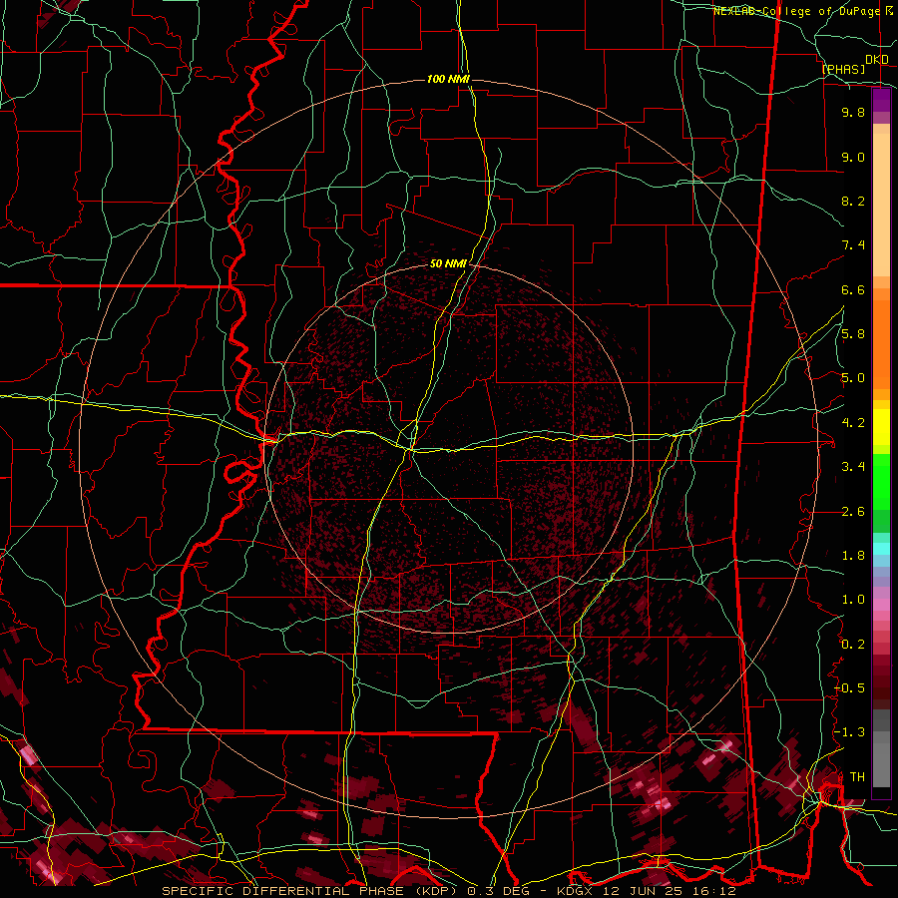Image resolution: width=898 pixels, height=898 pixels.
Task: Select the 7.4 scale value
Action: (853, 245)
